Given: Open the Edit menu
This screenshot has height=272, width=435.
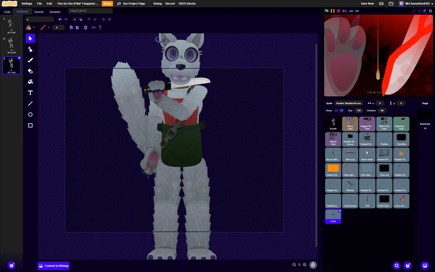Looking at the screenshot, I should tap(49, 3).
